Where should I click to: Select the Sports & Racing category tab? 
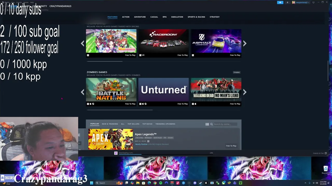196,17
